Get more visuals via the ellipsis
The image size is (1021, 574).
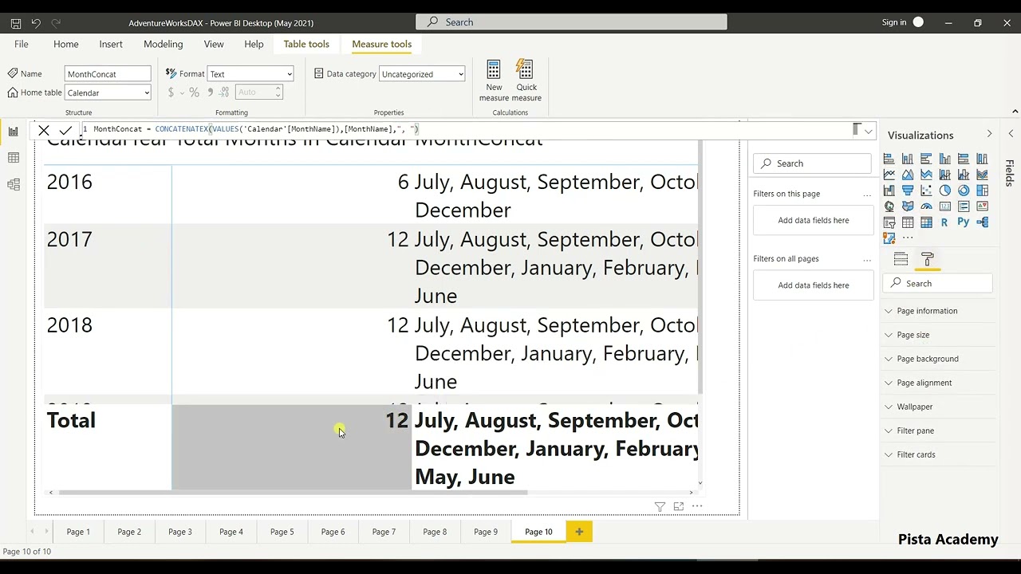pos(908,238)
